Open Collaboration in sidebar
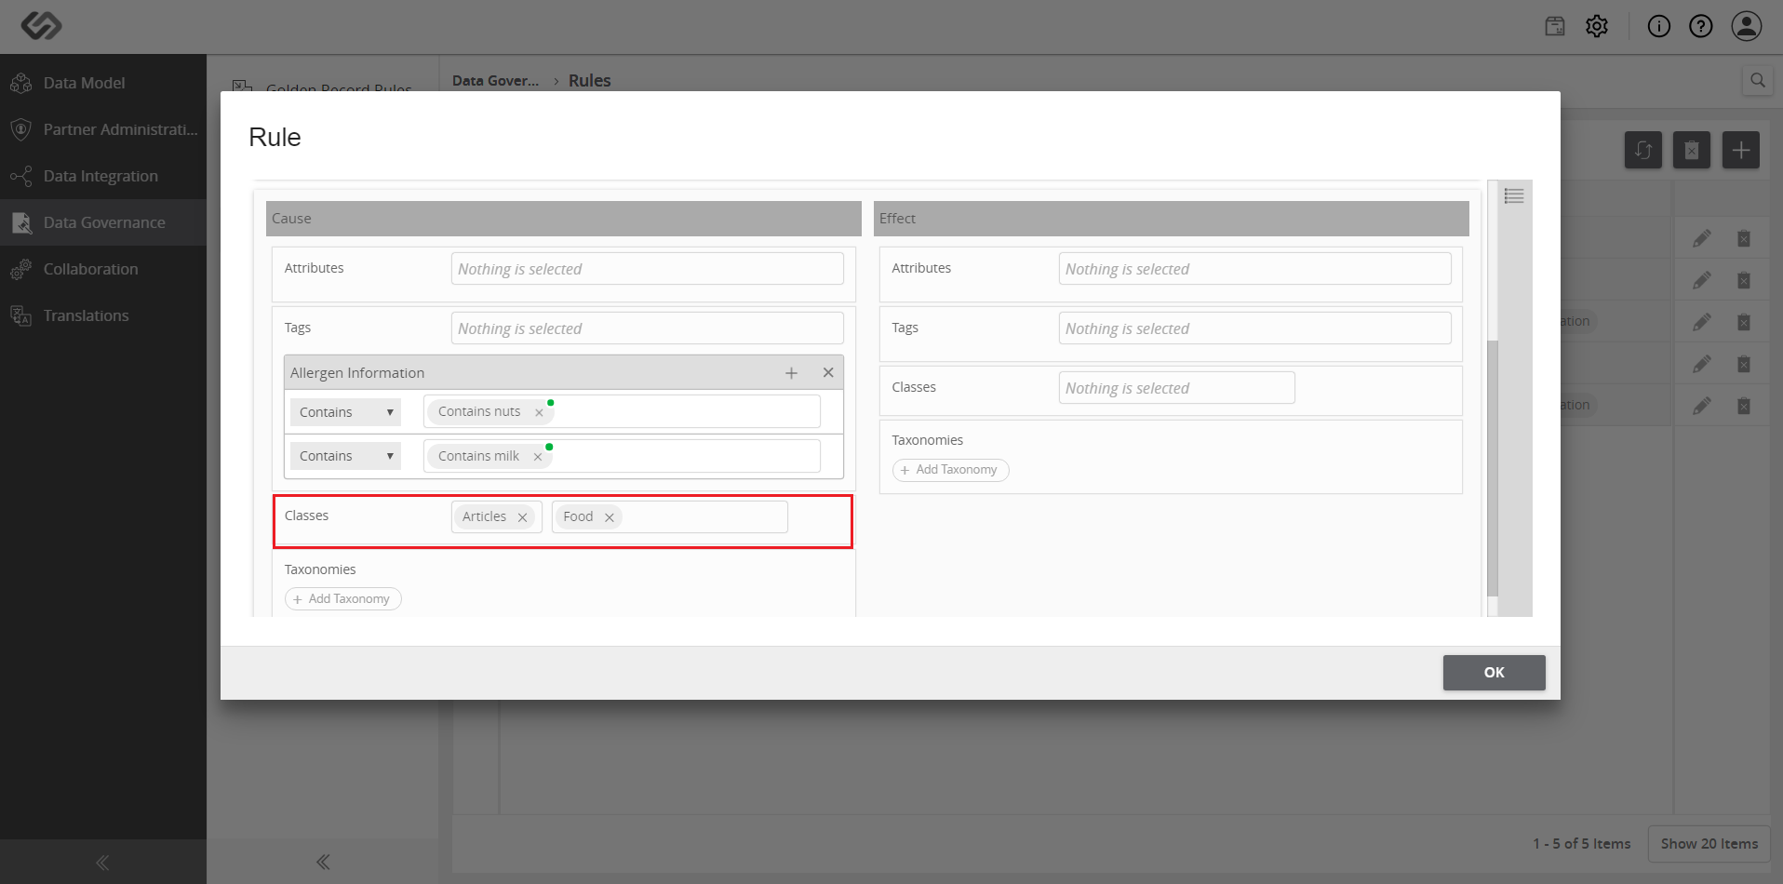 103,269
